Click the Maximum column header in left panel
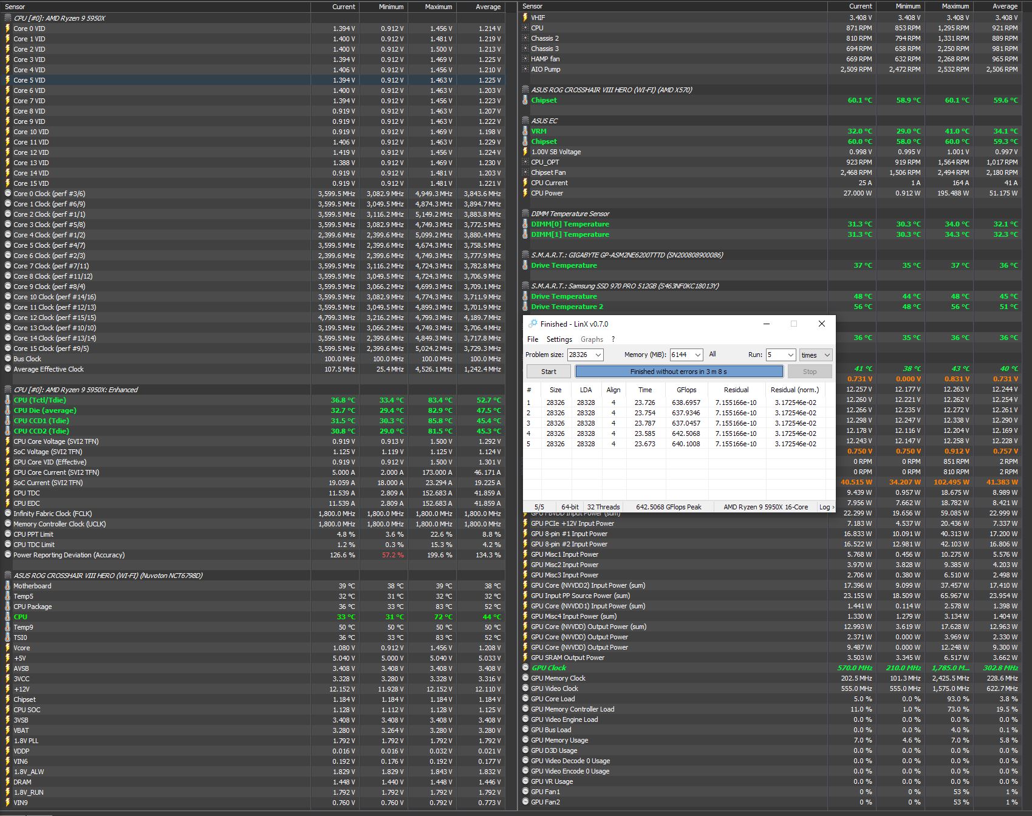 (432, 7)
